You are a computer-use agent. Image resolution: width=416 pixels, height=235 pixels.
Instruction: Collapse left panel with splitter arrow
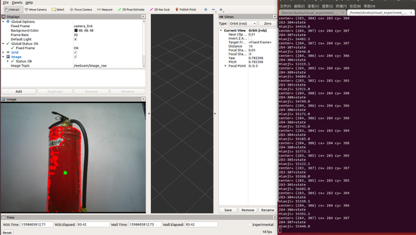click(149, 114)
